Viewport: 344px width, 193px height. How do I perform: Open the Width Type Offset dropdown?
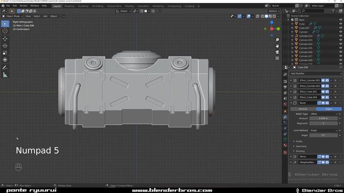[x=324, y=114]
